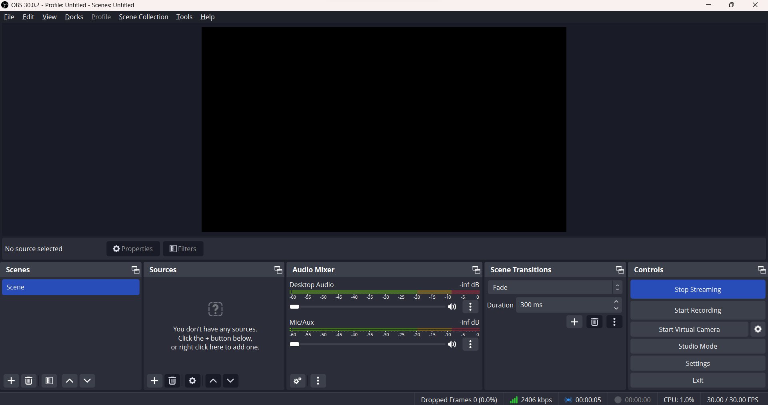Pop out the Scenes dock
This screenshot has width=768, height=405.
136,270
